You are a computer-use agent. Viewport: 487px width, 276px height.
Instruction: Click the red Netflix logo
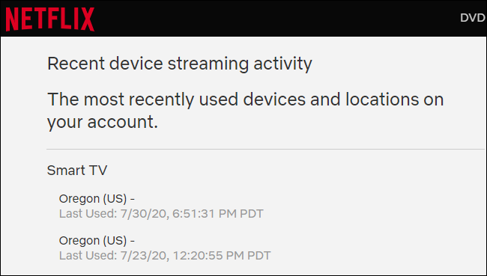pyautogui.click(x=50, y=19)
